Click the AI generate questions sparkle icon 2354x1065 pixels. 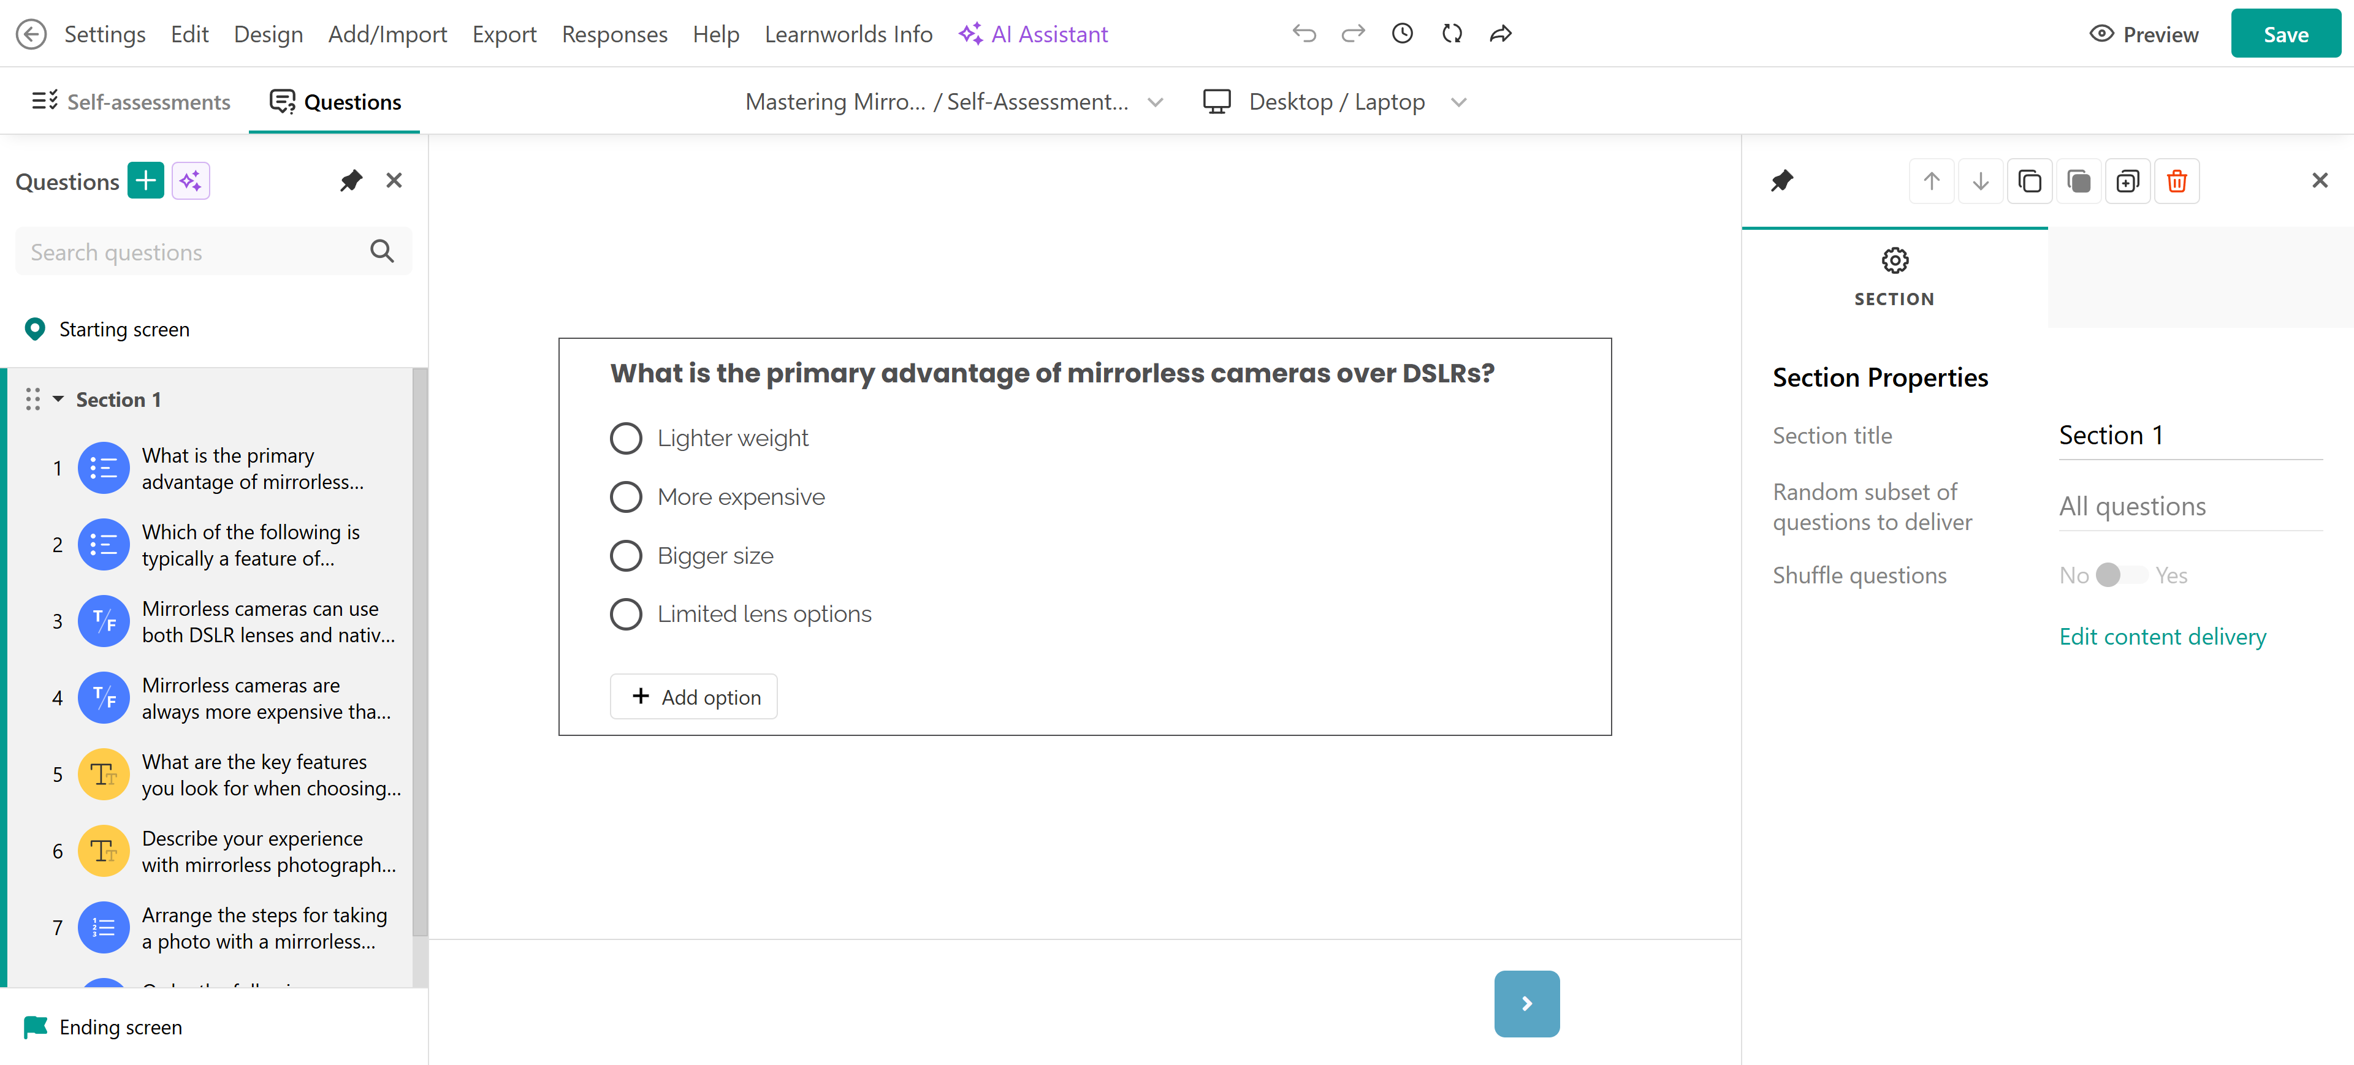click(x=190, y=181)
